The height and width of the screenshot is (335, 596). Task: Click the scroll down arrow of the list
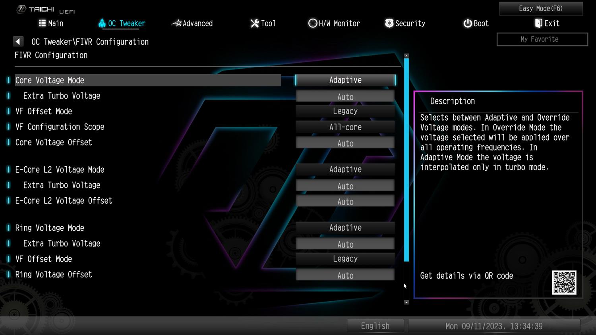click(x=406, y=302)
